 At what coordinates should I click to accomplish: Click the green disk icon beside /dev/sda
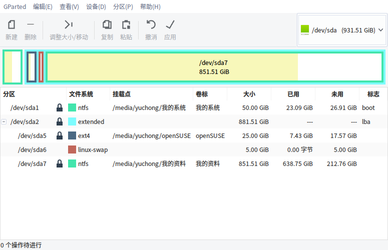pyautogui.click(x=305, y=30)
